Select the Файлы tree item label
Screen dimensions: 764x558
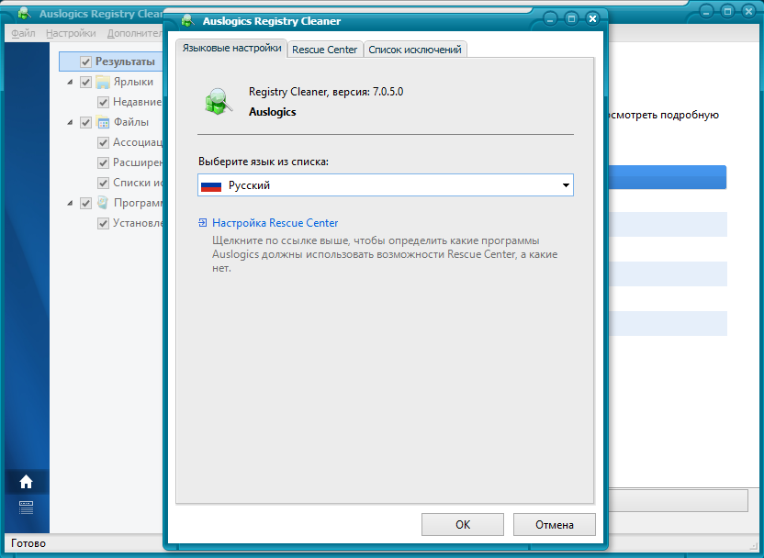click(x=131, y=122)
